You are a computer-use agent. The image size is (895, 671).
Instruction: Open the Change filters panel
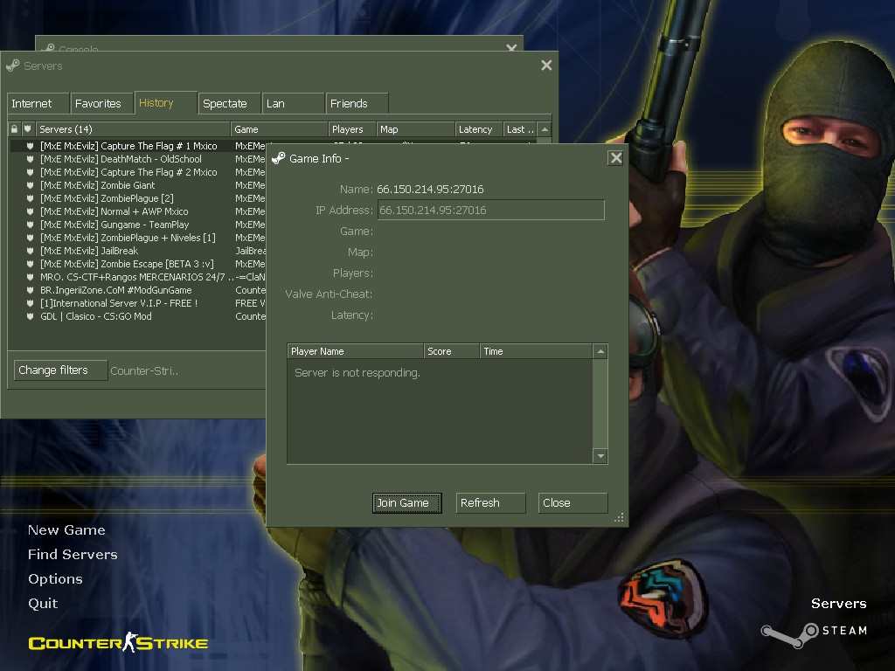(x=60, y=370)
